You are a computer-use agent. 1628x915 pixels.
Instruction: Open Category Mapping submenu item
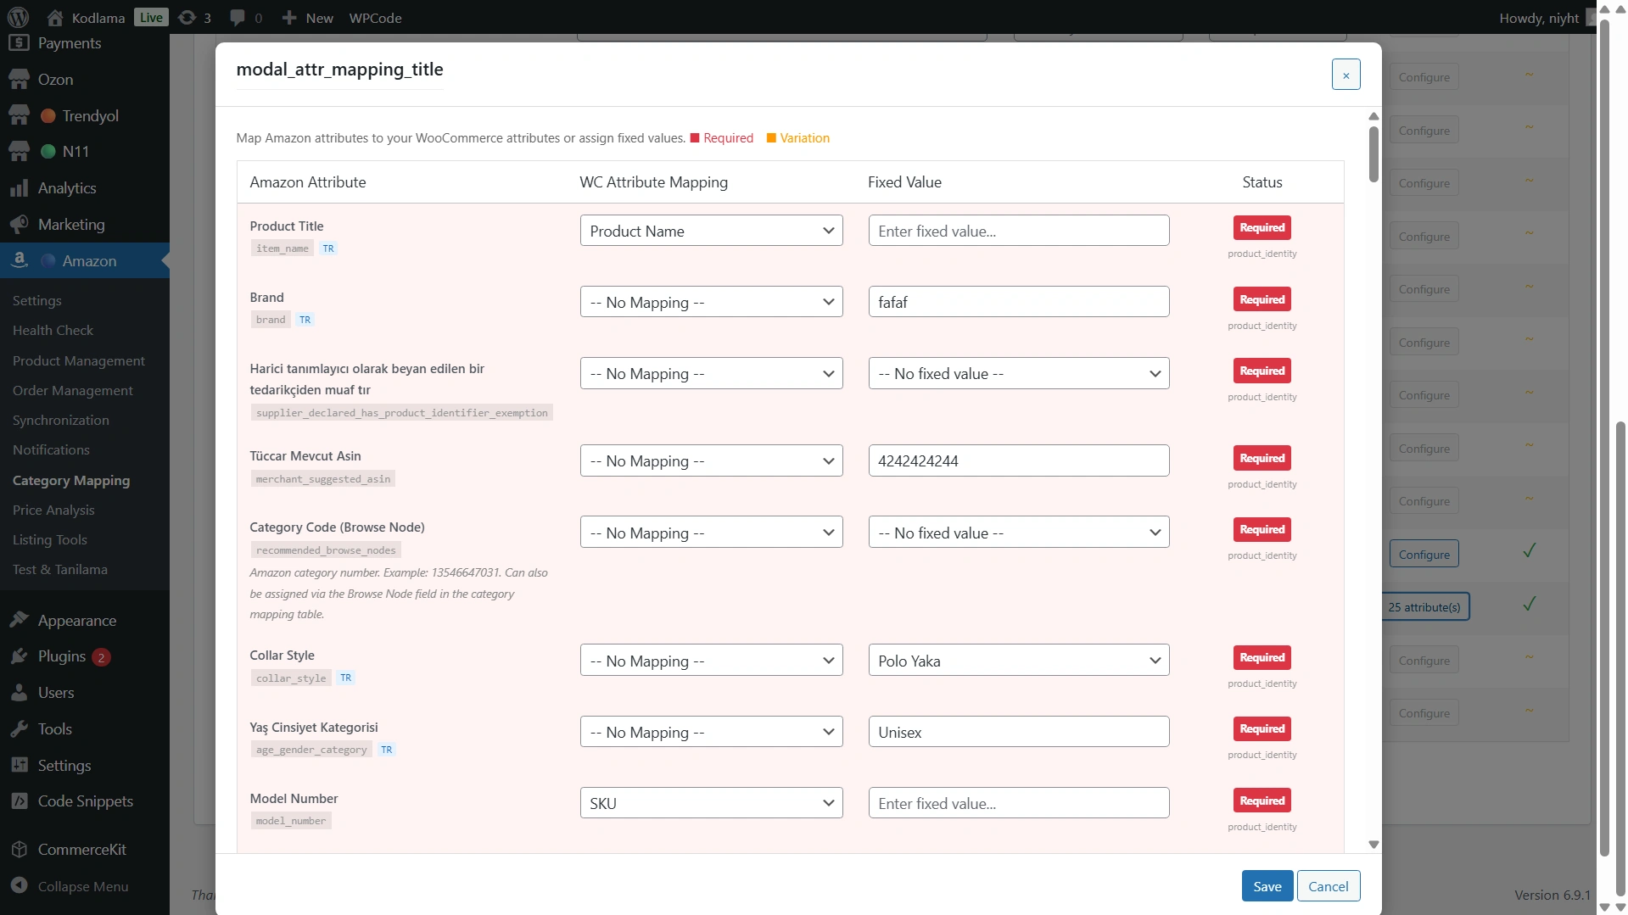[x=71, y=480]
